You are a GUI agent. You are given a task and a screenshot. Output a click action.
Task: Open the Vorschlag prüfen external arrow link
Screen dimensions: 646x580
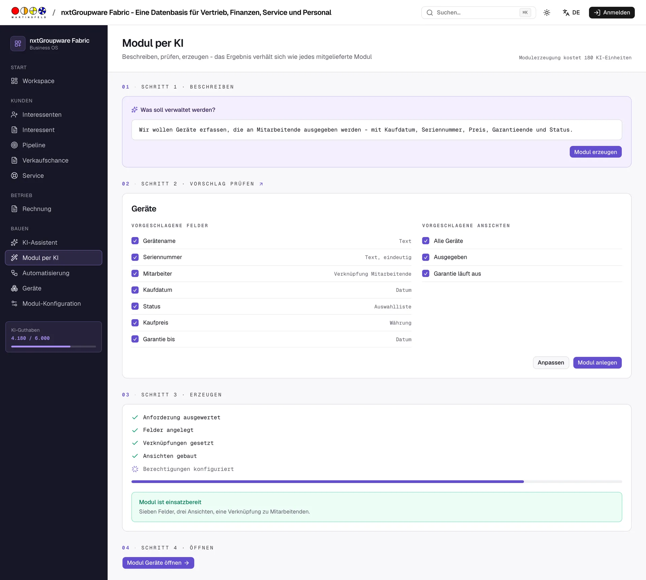pyautogui.click(x=261, y=184)
